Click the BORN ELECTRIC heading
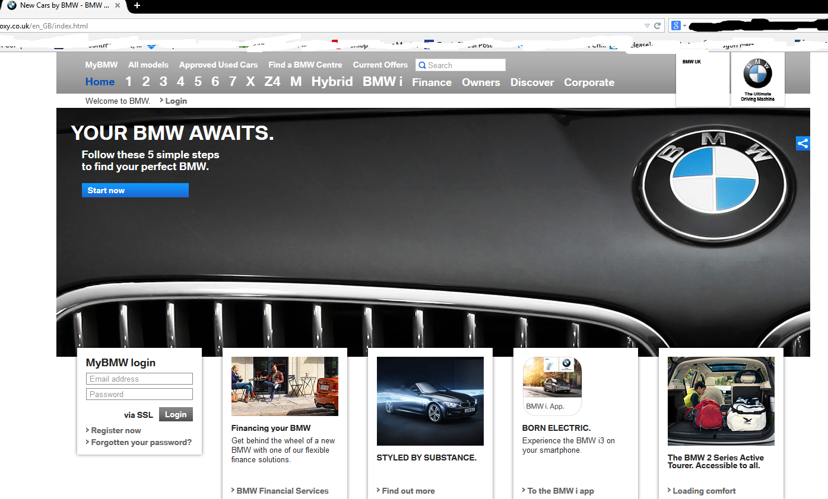 tap(557, 428)
